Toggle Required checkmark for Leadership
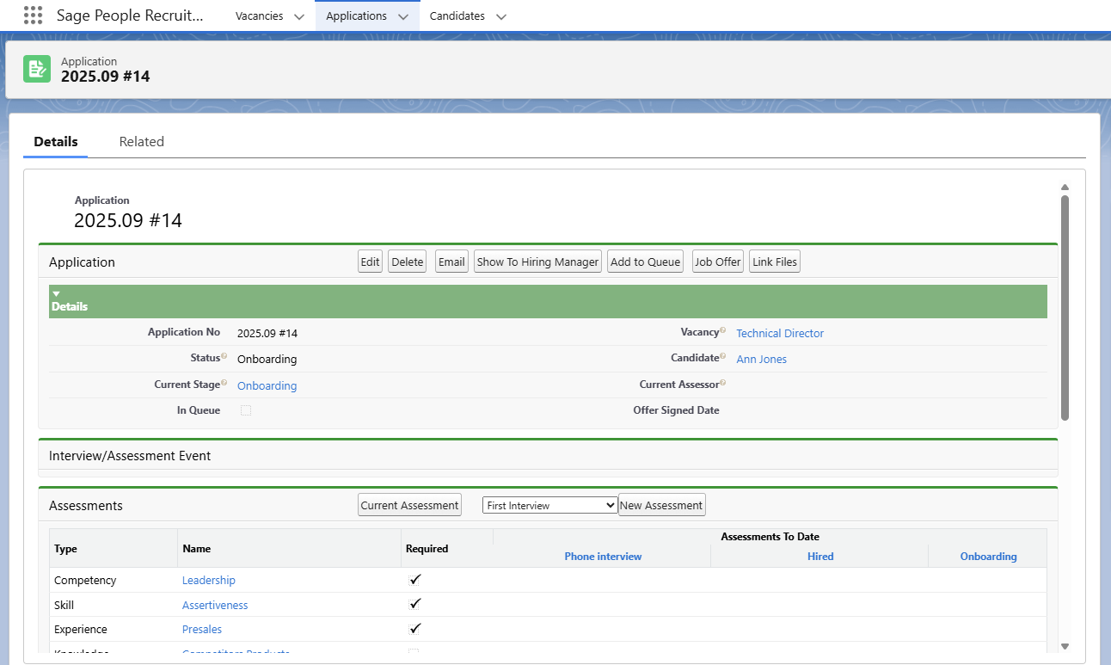Image resolution: width=1111 pixels, height=665 pixels. click(415, 580)
